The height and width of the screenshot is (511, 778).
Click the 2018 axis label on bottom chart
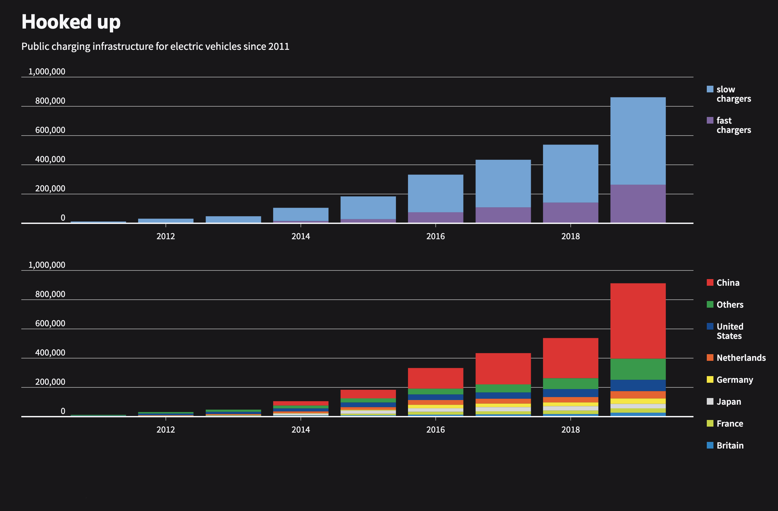(x=570, y=430)
